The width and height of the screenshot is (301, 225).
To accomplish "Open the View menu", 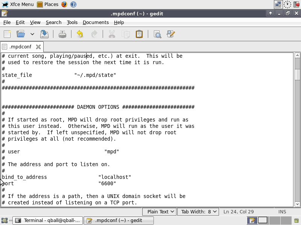I will click(x=35, y=22).
